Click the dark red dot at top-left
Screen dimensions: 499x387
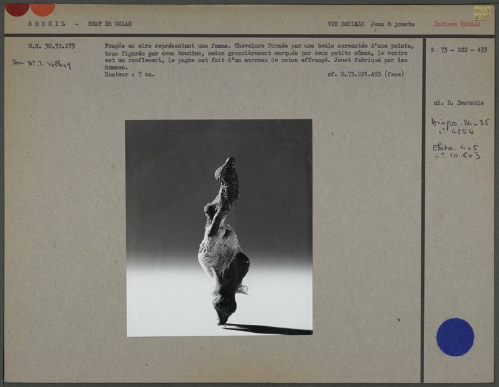(x=17, y=8)
